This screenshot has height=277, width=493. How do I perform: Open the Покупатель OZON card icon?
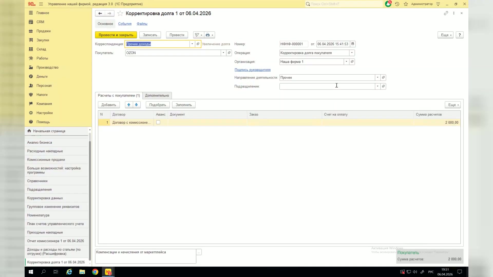pos(229,53)
